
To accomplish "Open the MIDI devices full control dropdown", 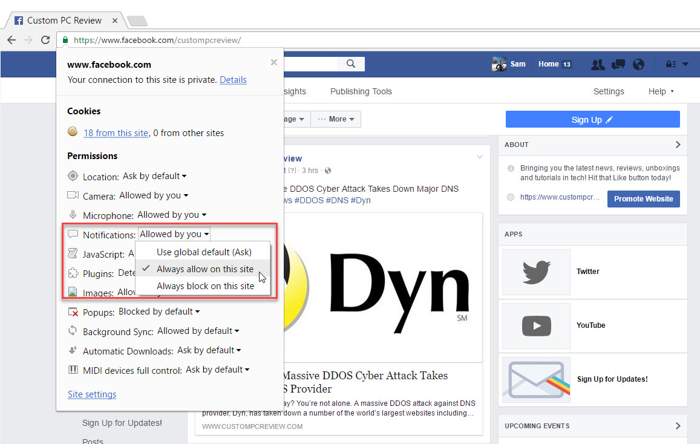I will pos(217,370).
